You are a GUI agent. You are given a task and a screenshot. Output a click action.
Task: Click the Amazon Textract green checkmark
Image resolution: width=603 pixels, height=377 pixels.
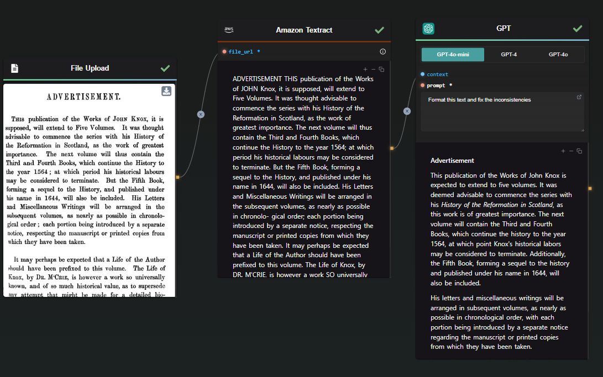point(379,30)
